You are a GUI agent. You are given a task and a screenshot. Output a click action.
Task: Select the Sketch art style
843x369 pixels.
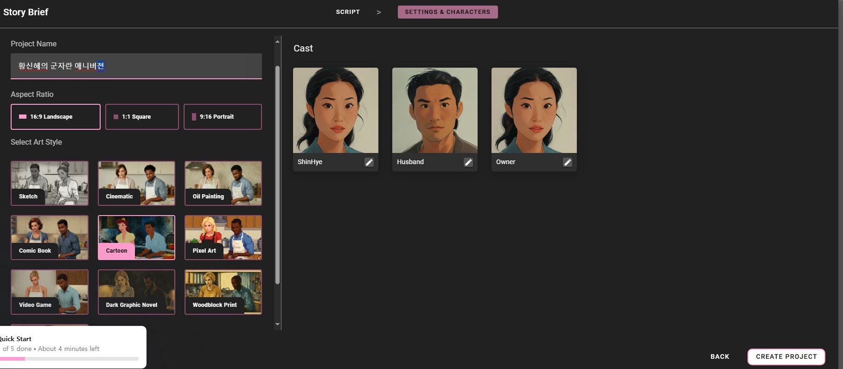pyautogui.click(x=50, y=183)
